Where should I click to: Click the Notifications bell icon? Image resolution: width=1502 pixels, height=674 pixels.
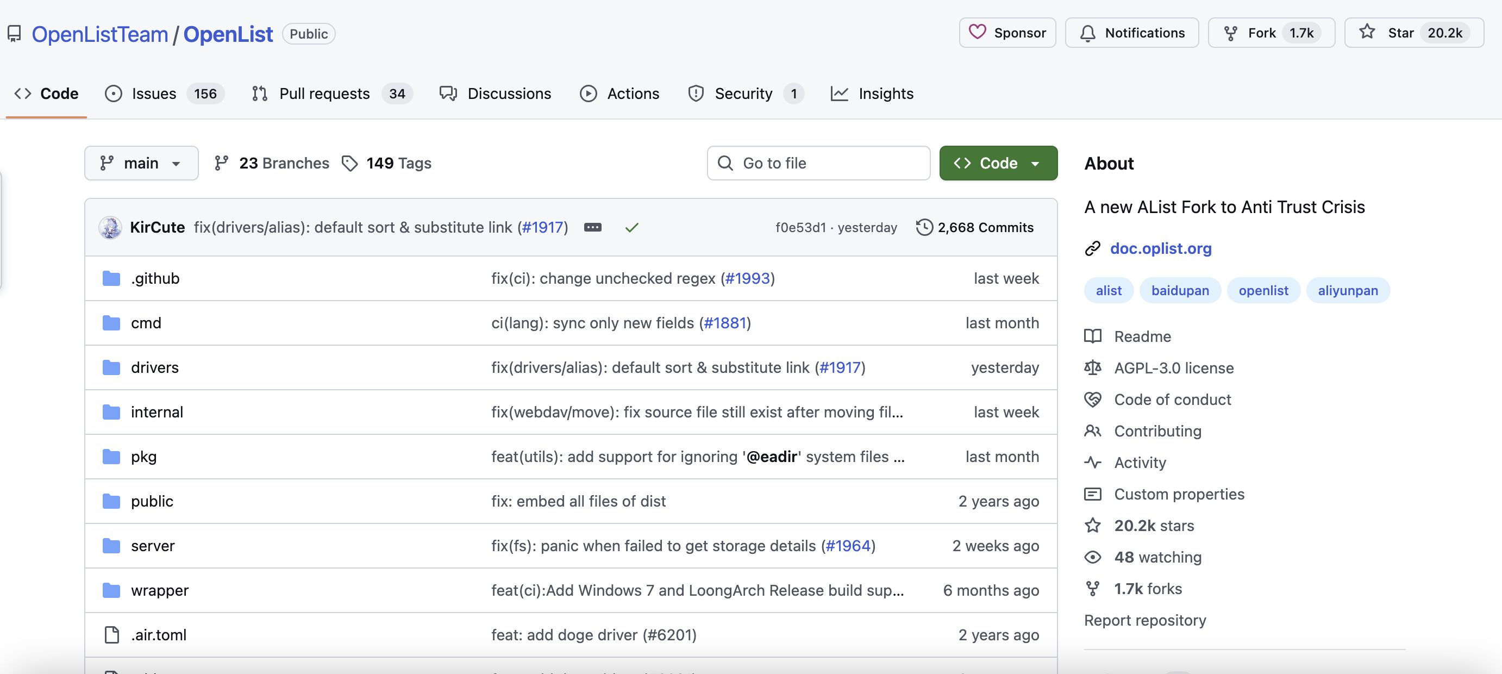1087,33
